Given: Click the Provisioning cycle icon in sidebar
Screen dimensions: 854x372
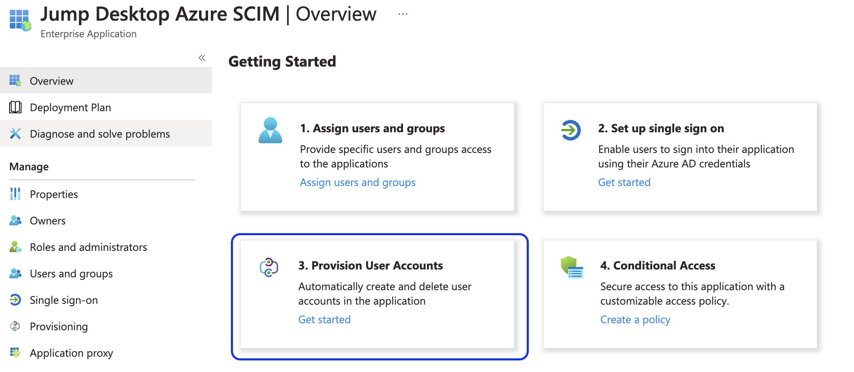Looking at the screenshot, I should [15, 326].
